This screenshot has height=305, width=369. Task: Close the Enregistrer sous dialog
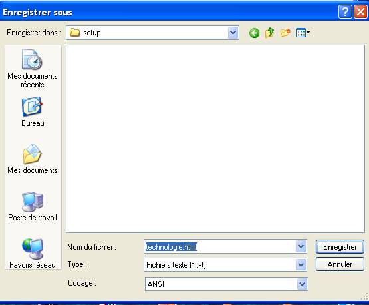[360, 12]
